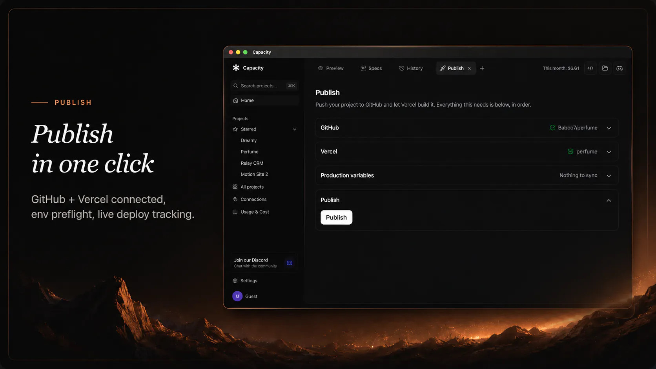This screenshot has height=369, width=656.
Task: Click the Connections plug icon
Action: coord(235,199)
